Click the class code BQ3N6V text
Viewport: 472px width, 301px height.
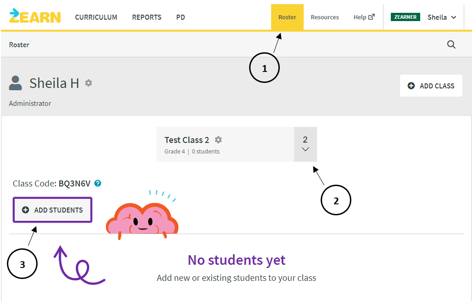[x=74, y=183]
